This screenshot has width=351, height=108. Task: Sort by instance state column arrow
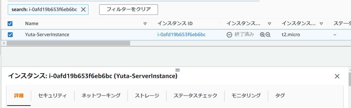pyautogui.click(x=269, y=24)
